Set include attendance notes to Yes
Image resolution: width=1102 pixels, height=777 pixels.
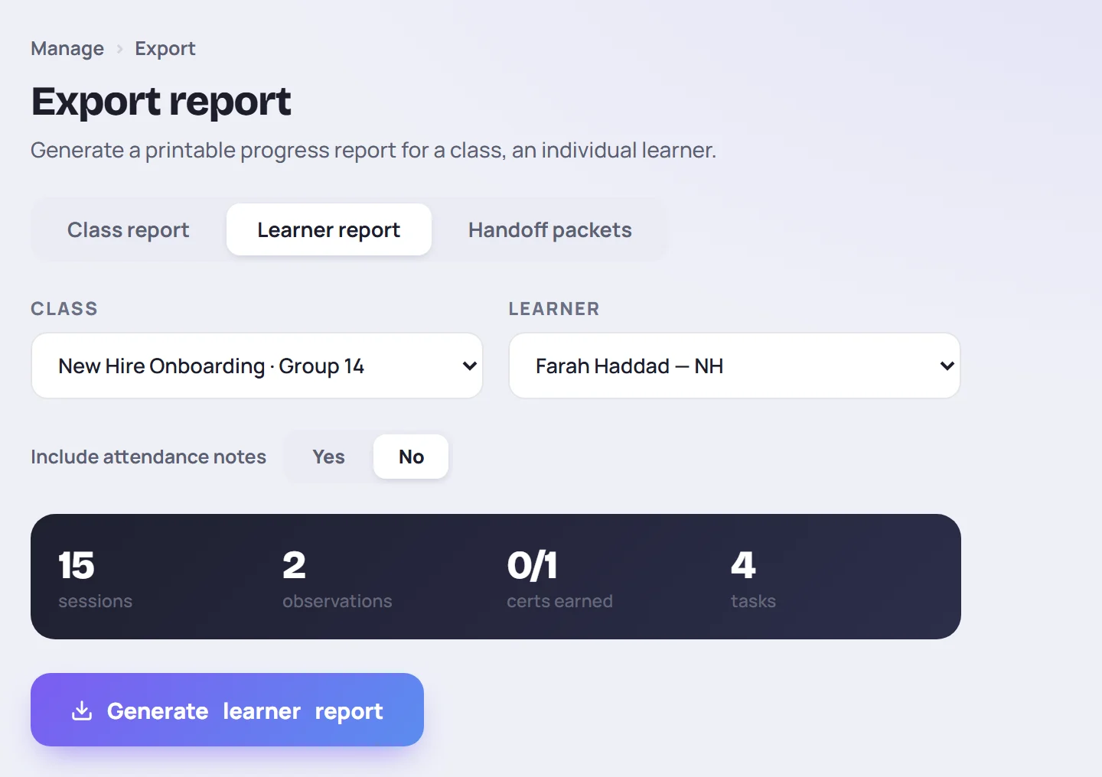click(x=329, y=457)
